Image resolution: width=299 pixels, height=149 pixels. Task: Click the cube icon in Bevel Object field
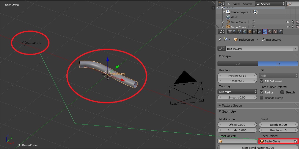point(262,141)
